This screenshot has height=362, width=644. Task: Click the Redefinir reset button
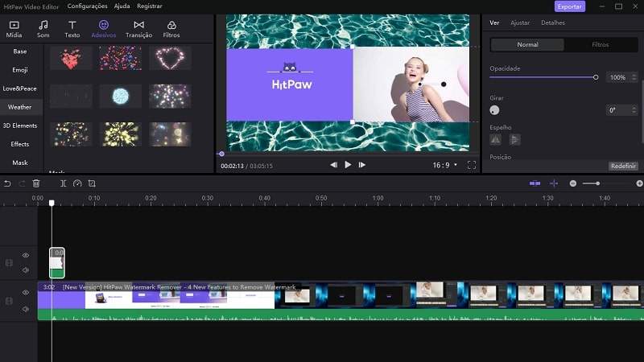[x=623, y=166]
